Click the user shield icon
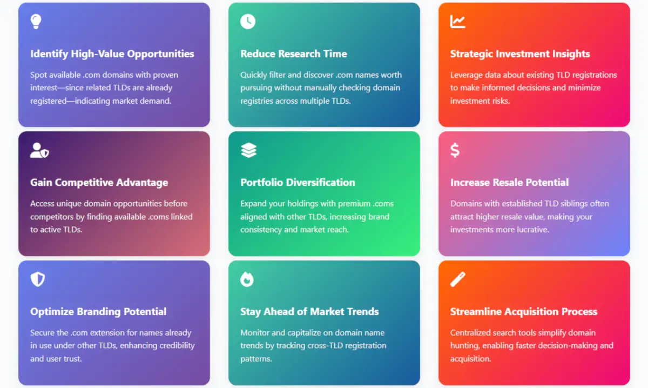This screenshot has height=388, width=648. coord(39,150)
